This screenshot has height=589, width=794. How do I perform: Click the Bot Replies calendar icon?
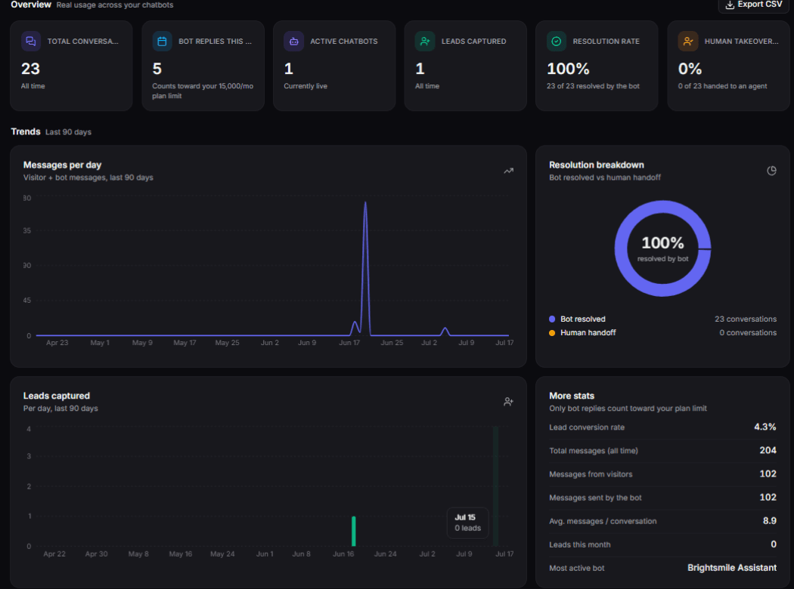[162, 42]
